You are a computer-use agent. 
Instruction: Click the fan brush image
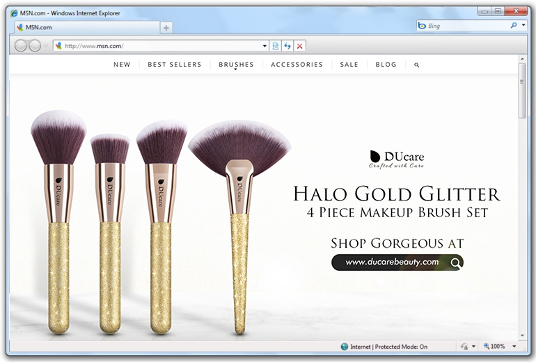[x=239, y=226]
